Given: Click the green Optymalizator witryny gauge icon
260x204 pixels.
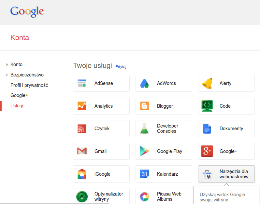Looking at the screenshot, I should 82,197.
